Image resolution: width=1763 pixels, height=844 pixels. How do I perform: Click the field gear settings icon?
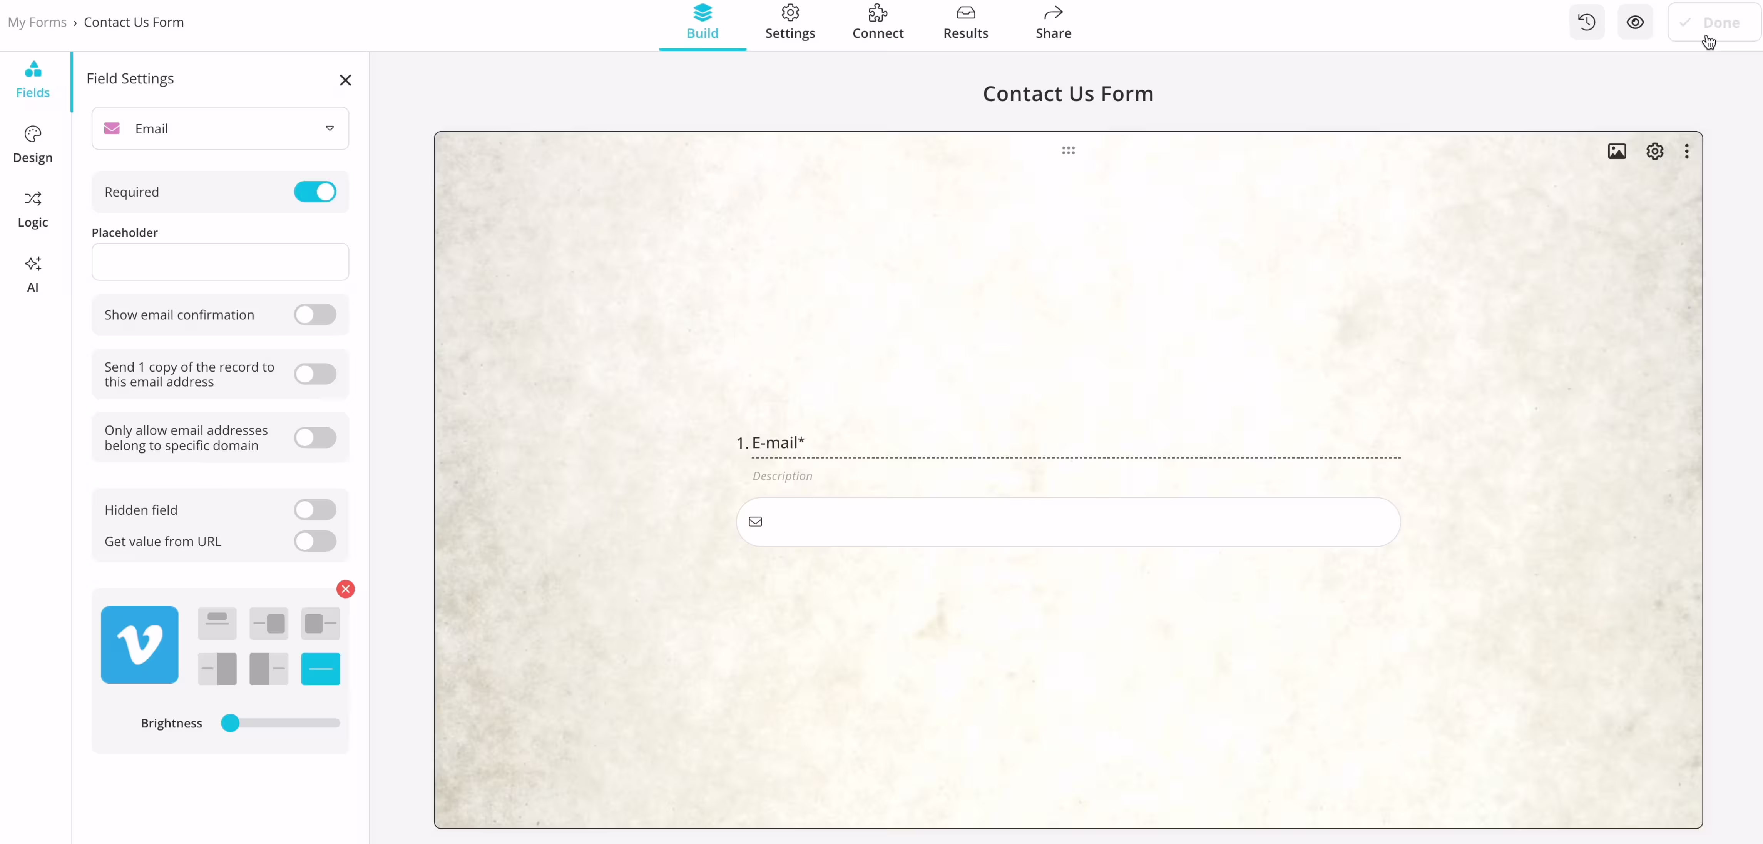(x=1654, y=151)
